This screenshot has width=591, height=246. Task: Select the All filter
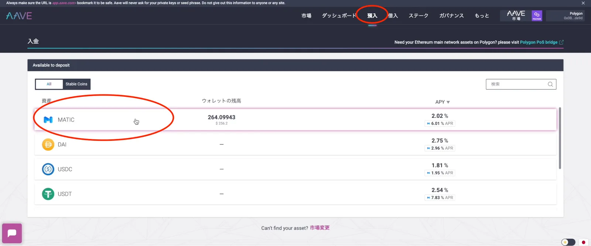[x=49, y=84]
